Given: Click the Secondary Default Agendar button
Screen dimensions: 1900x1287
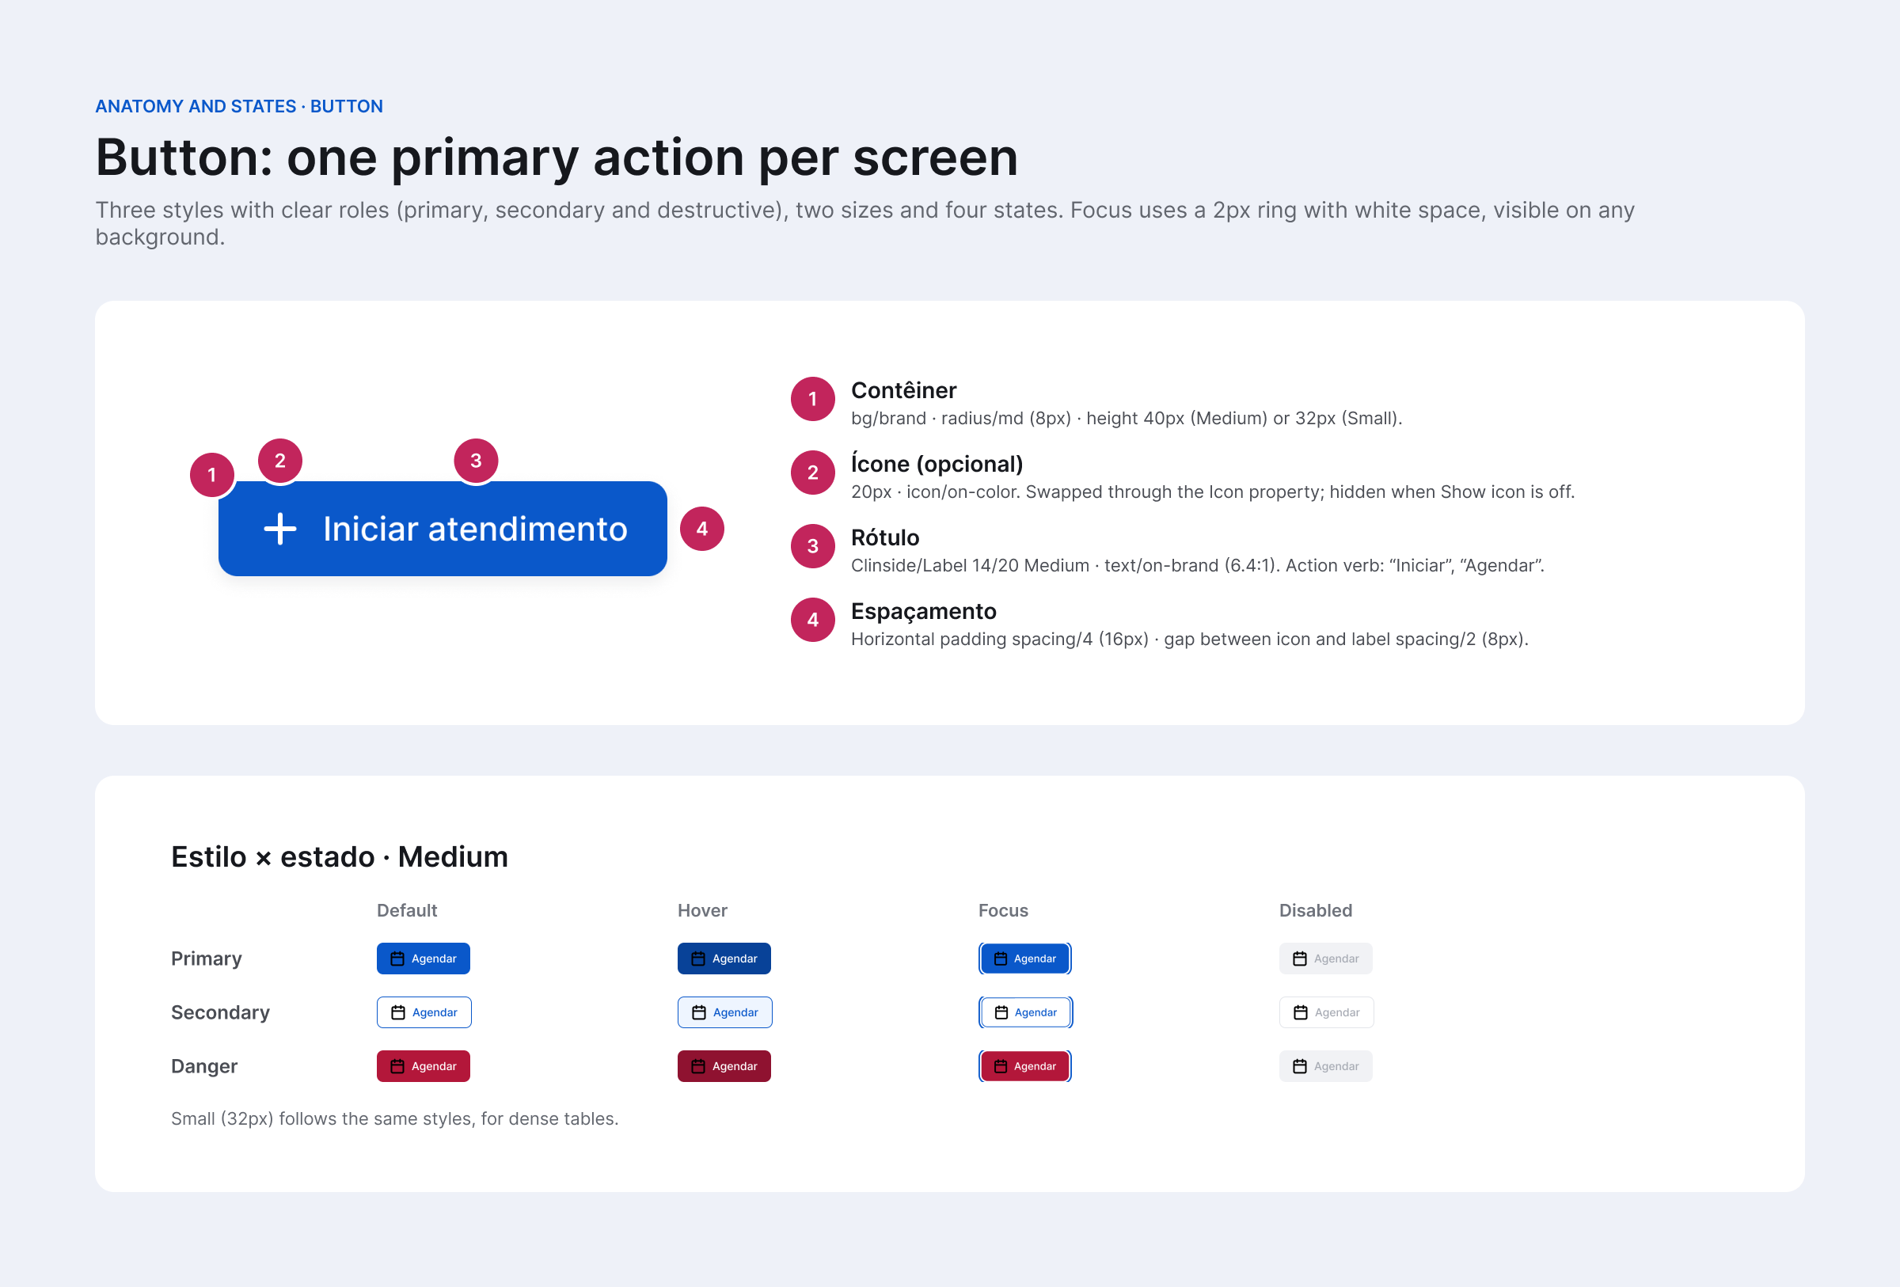Looking at the screenshot, I should (424, 1012).
